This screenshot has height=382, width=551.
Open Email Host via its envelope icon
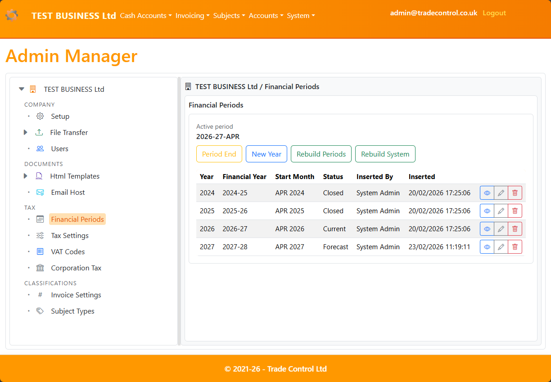coord(40,192)
